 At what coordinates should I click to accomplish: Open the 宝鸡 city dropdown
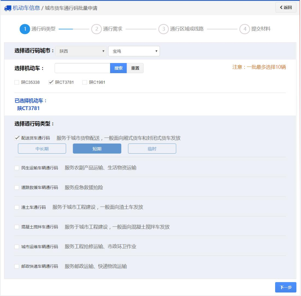point(134,51)
